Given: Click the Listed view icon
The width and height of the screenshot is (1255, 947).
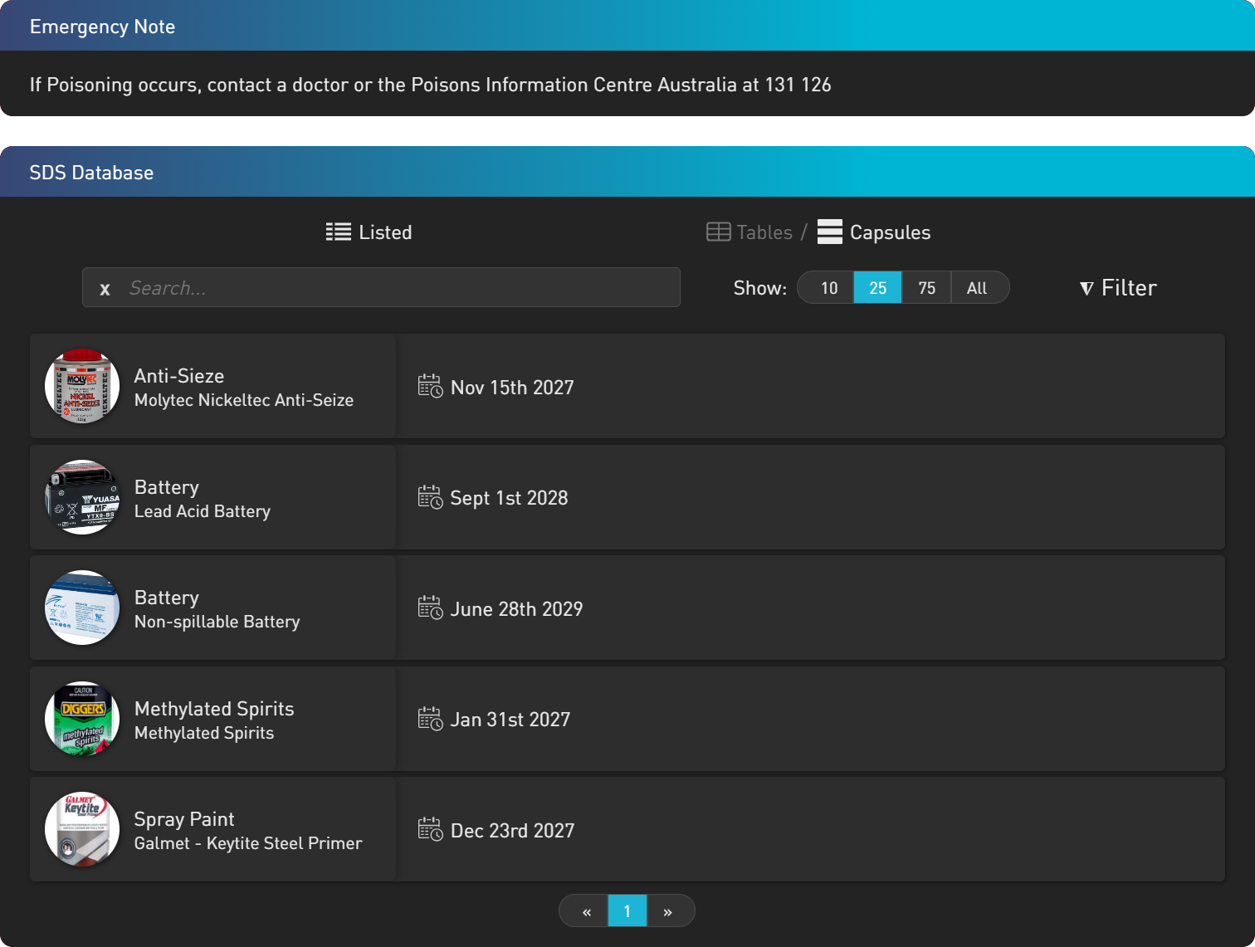Looking at the screenshot, I should coord(338,232).
